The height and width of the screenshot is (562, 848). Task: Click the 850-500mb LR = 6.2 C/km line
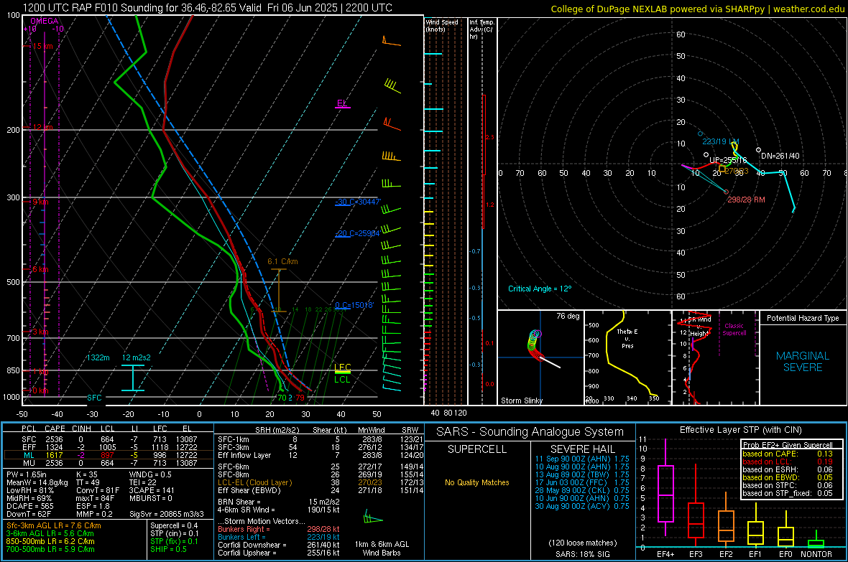tap(50, 541)
